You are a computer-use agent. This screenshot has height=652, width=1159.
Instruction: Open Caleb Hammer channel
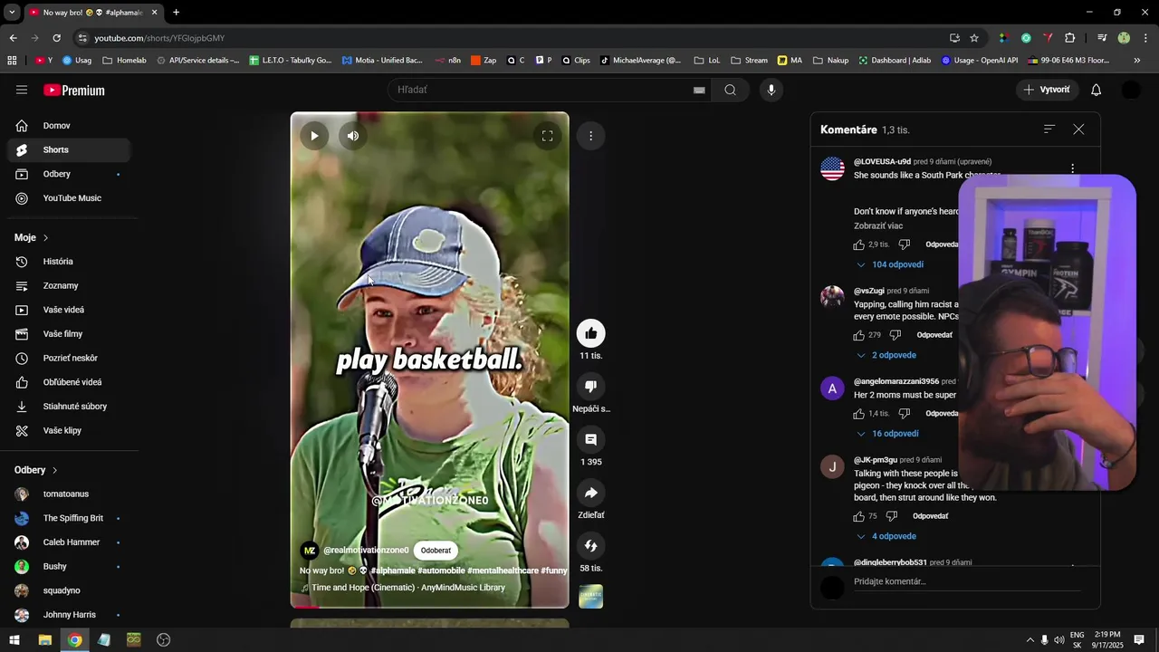(69, 542)
